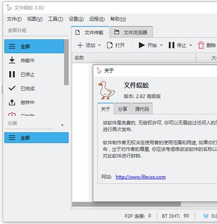Click the 名称 column header
Viewport: 217px width, 224px height.
click(134, 58)
